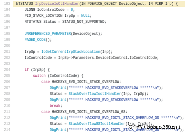Viewport: 185px width, 133px height.
Task: Click HACKSYS_EVD_IOCTL_STACK_OVERFLOW: case label on line 206
Action: [86, 82]
